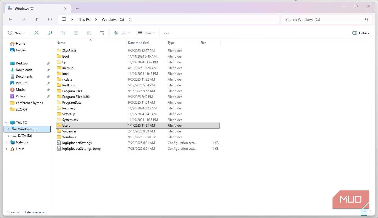Go back with the left arrow
The width and height of the screenshot is (378, 218).
(10, 19)
